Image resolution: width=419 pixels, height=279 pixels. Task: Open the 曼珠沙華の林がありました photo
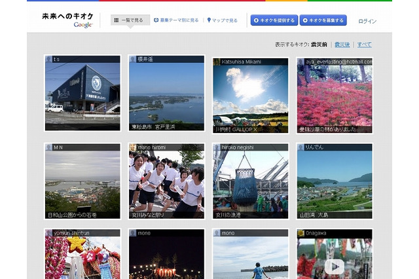335,96
